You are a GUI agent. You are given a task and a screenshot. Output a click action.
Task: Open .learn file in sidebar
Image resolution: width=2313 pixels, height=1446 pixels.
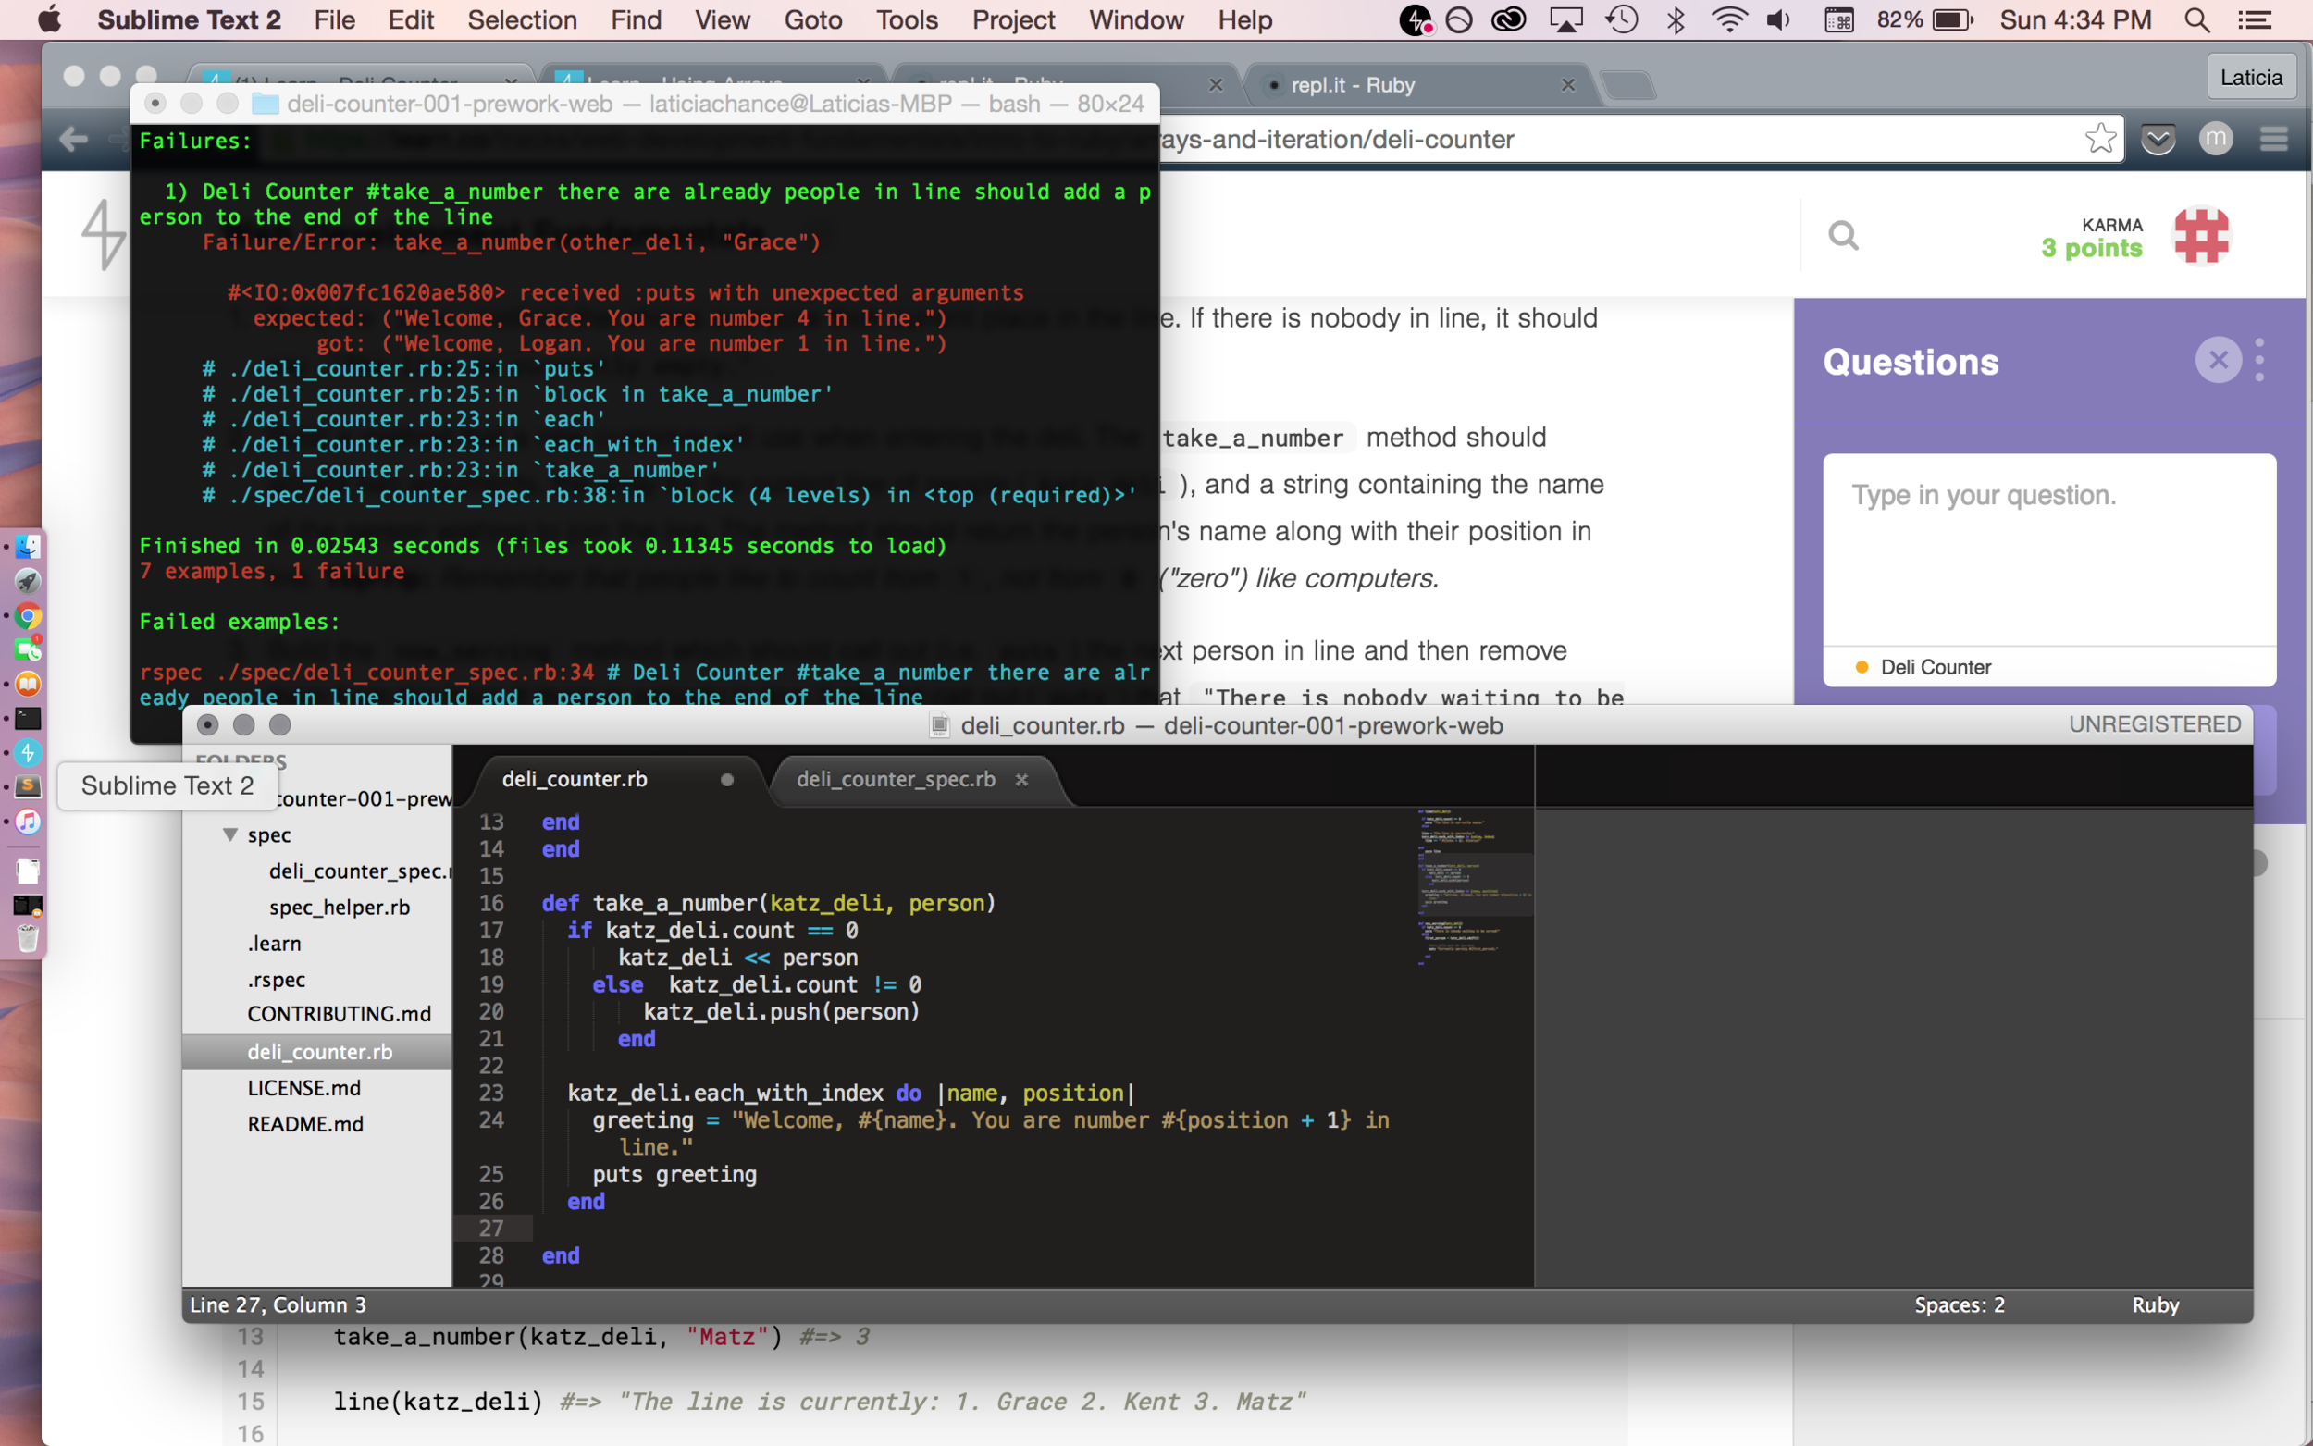coord(275,944)
